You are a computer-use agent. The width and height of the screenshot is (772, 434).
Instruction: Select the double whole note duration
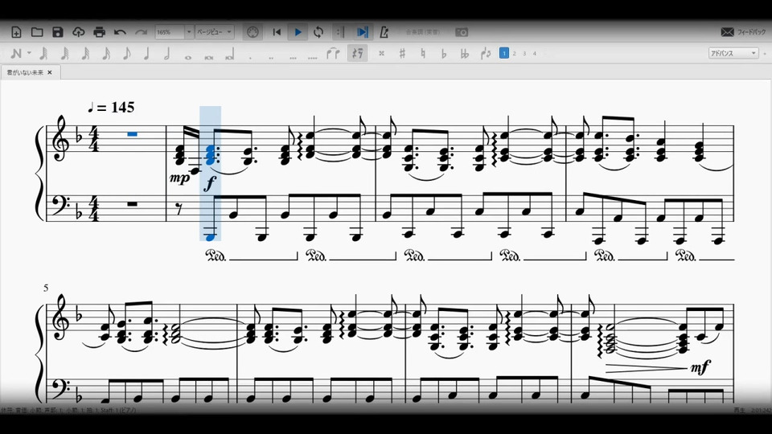209,57
